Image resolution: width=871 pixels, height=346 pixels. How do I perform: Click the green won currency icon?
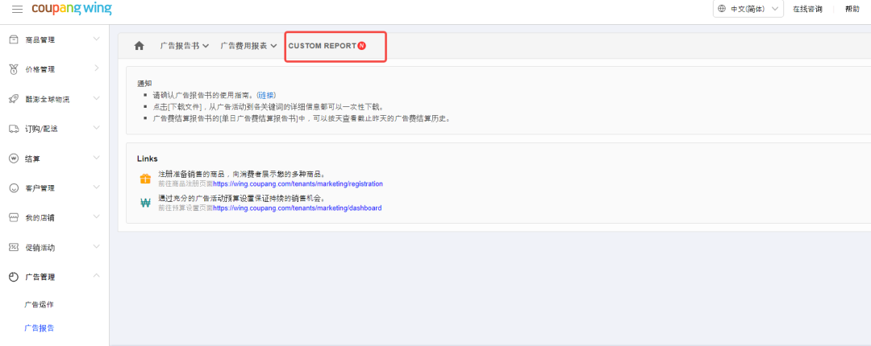pyautogui.click(x=145, y=203)
